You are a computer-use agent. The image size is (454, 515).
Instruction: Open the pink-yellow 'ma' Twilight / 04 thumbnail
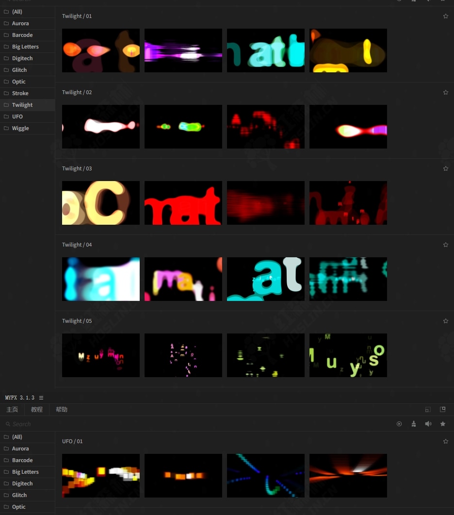click(x=183, y=279)
